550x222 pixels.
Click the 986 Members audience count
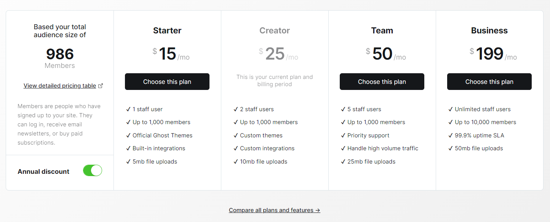[x=60, y=58]
